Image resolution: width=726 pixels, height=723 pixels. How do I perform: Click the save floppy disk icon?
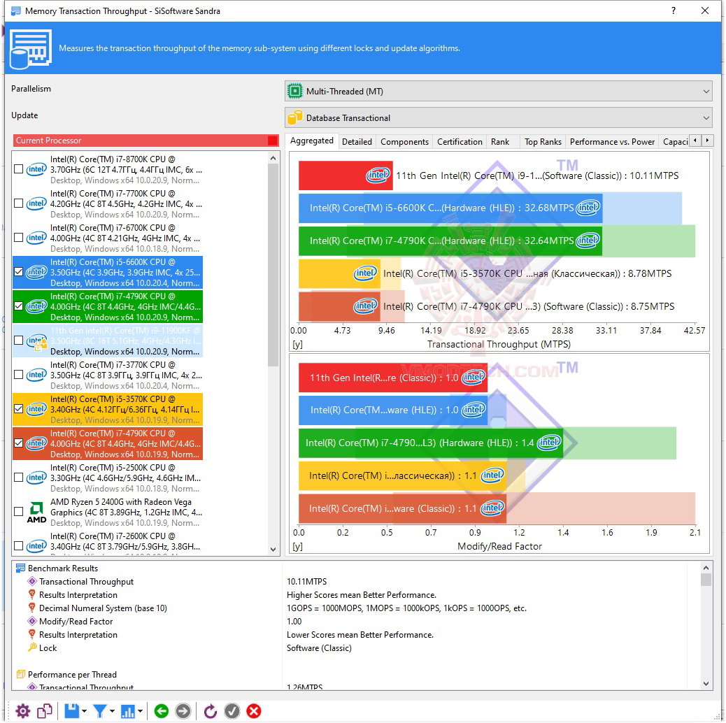[x=71, y=711]
